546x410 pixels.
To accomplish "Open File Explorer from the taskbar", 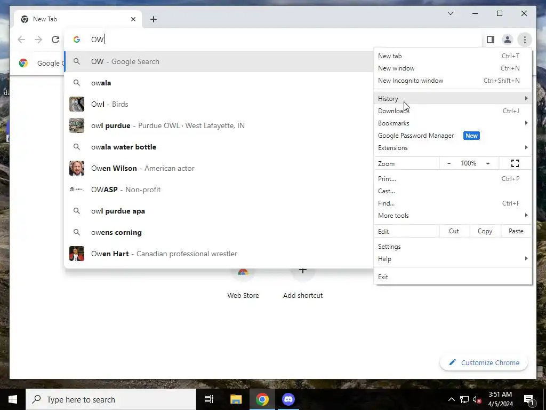I will click(236, 399).
